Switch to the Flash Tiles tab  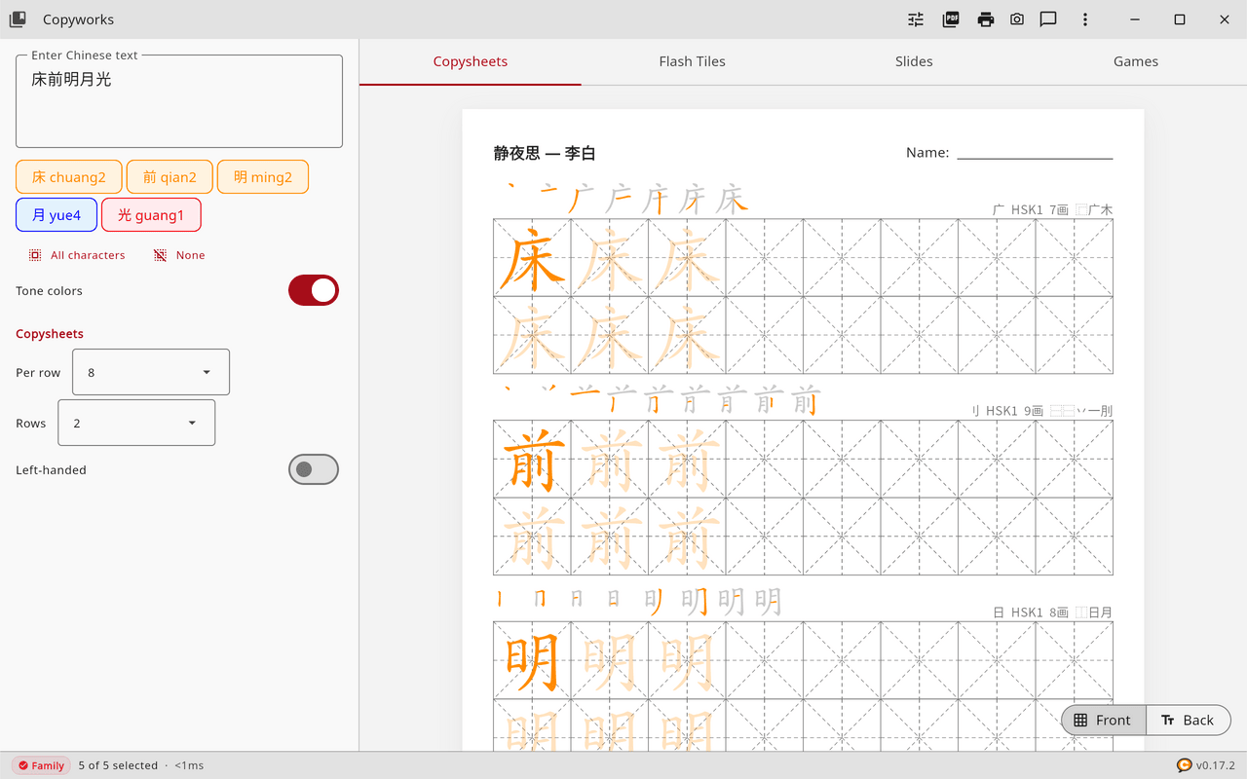click(692, 61)
